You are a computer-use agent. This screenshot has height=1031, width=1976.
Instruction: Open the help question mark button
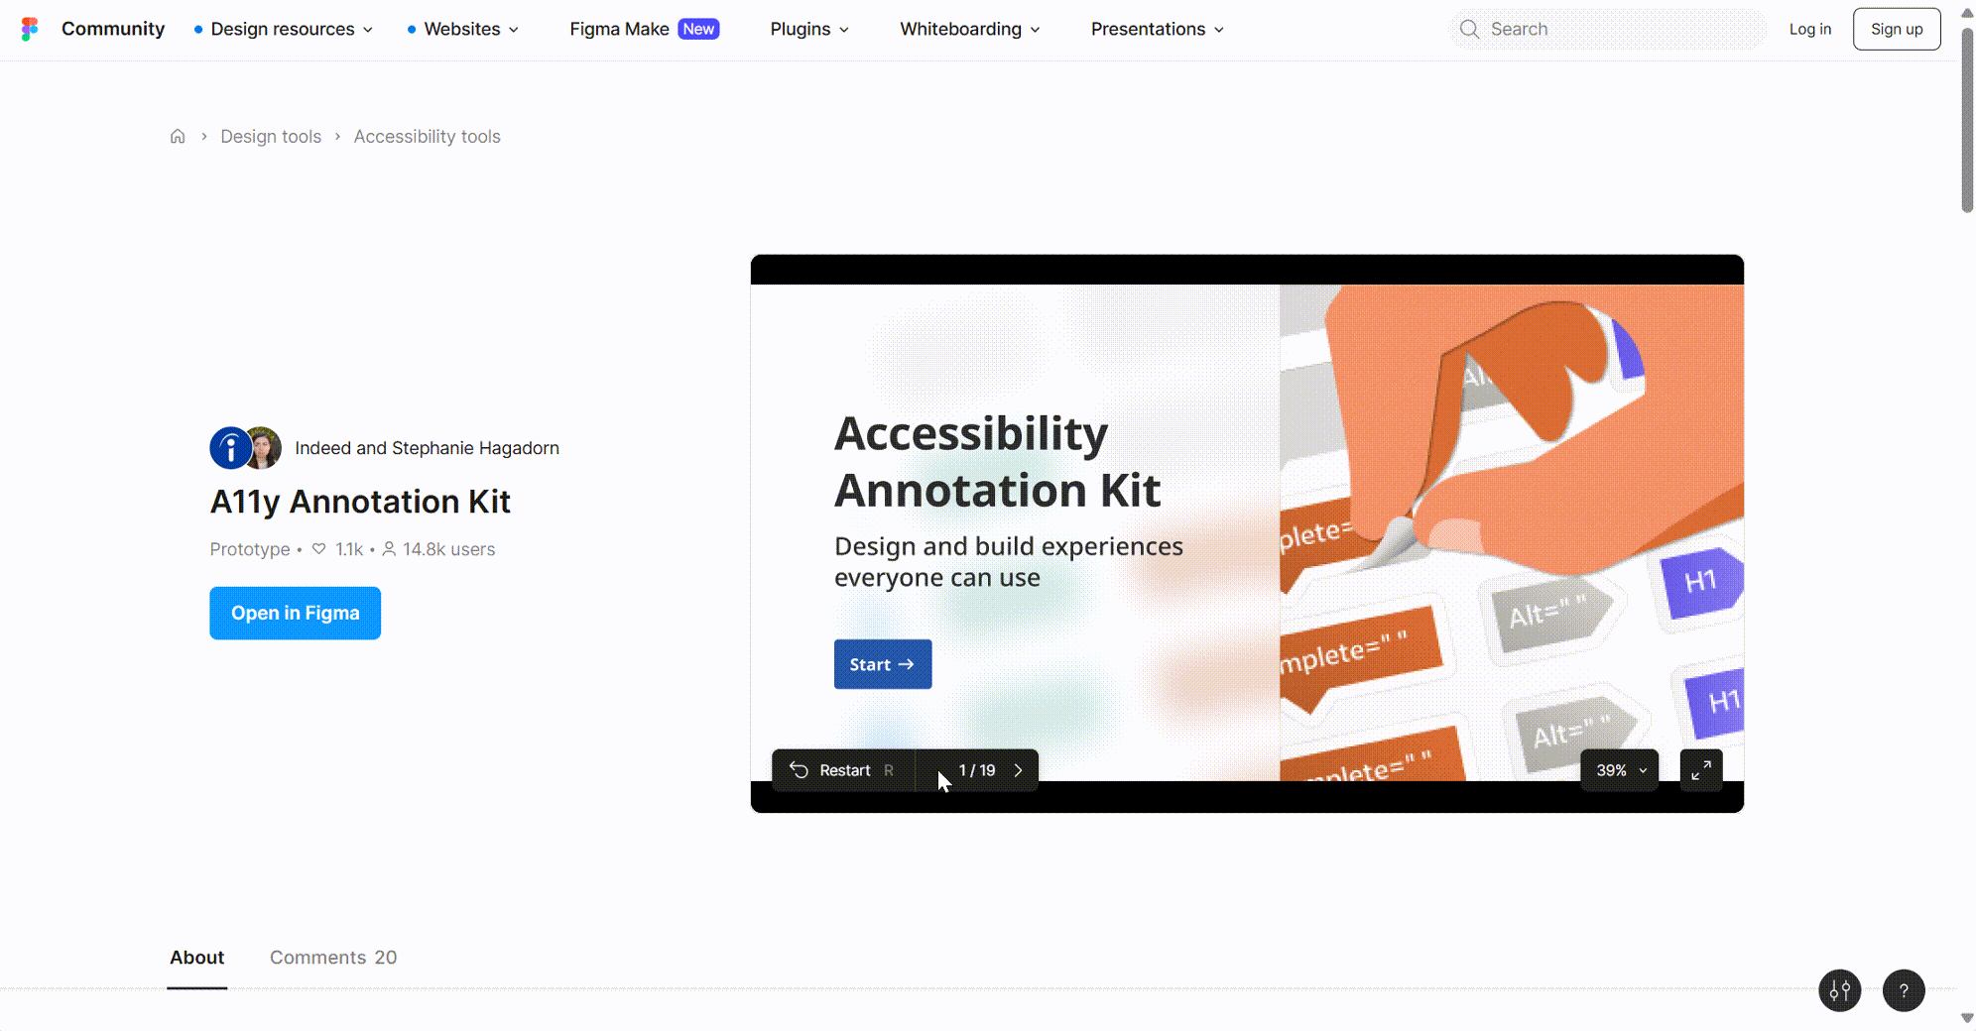pyautogui.click(x=1903, y=990)
